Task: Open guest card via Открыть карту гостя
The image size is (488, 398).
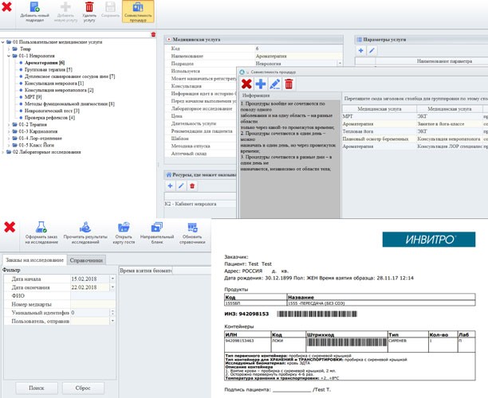Action: [x=123, y=231]
